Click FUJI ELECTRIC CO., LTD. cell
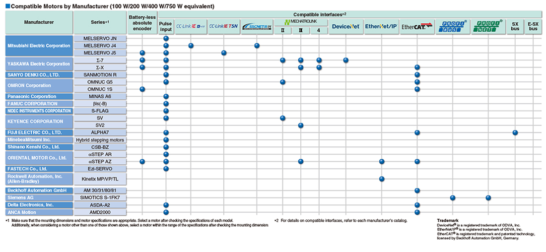The image size is (546, 252). (39, 132)
